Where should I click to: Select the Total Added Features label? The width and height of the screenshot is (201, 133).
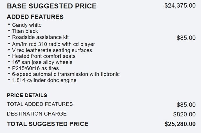pyautogui.click(x=40, y=104)
